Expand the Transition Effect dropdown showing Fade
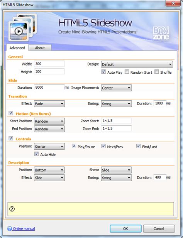Screen dimensions: 183x238 (49, 104)
